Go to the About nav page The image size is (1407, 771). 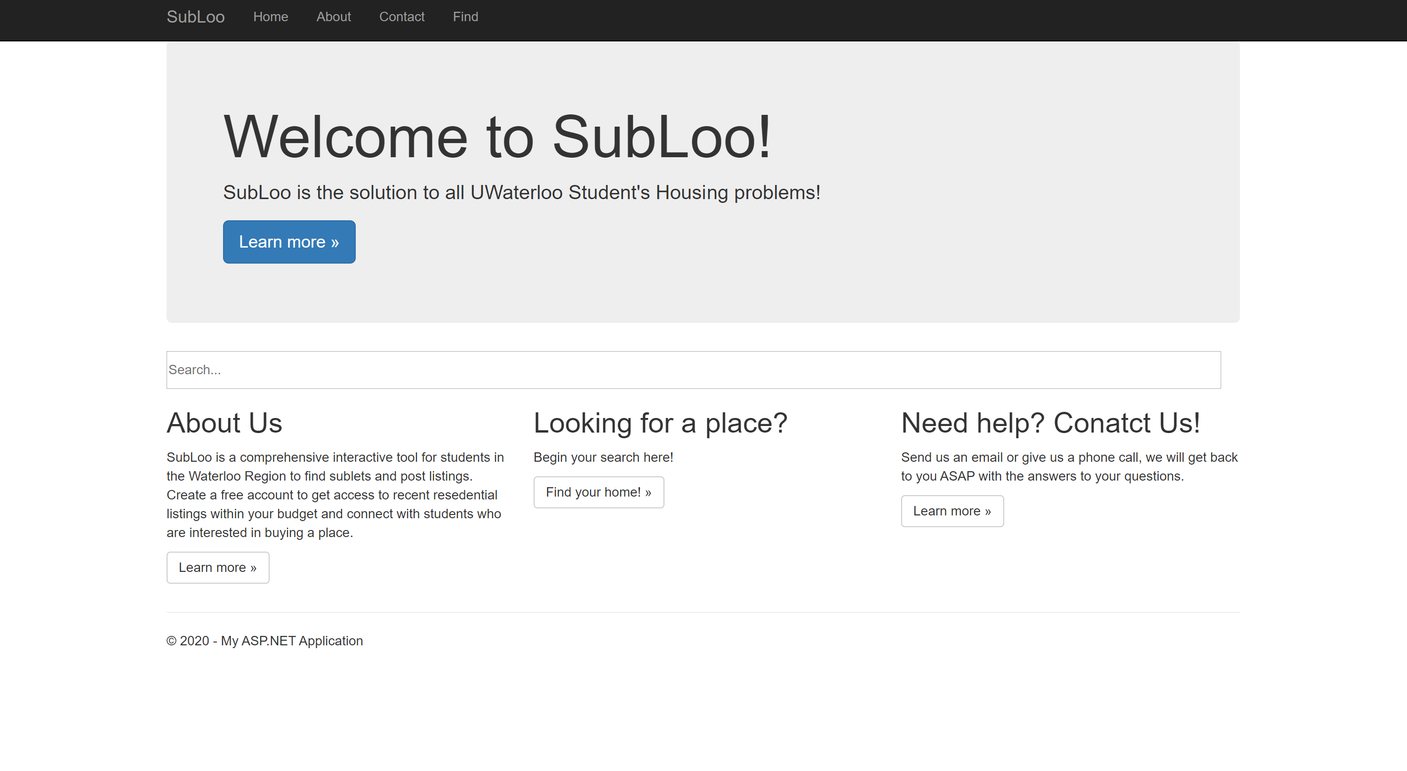point(333,17)
